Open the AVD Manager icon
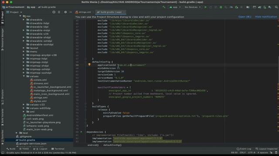Image resolution: width=279 pixels, height=156 pixels. point(265,7)
